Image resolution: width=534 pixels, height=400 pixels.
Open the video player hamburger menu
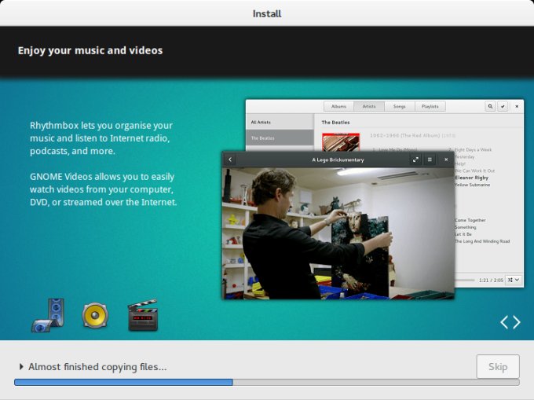tap(430, 160)
